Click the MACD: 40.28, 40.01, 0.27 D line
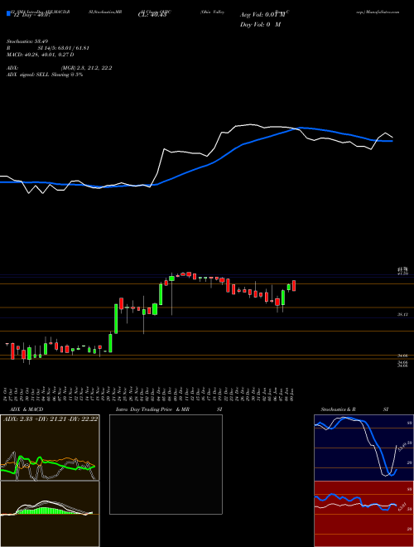This screenshot has width=414, height=547. point(40,55)
